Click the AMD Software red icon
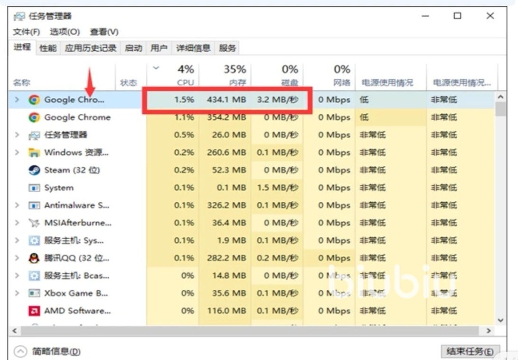Viewport: 518px width, 360px height. point(34,311)
